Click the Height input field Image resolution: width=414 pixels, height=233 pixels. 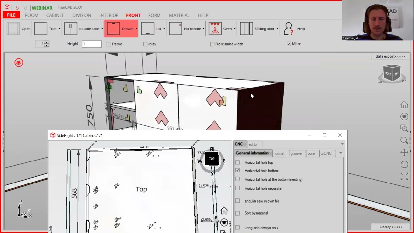click(x=92, y=44)
